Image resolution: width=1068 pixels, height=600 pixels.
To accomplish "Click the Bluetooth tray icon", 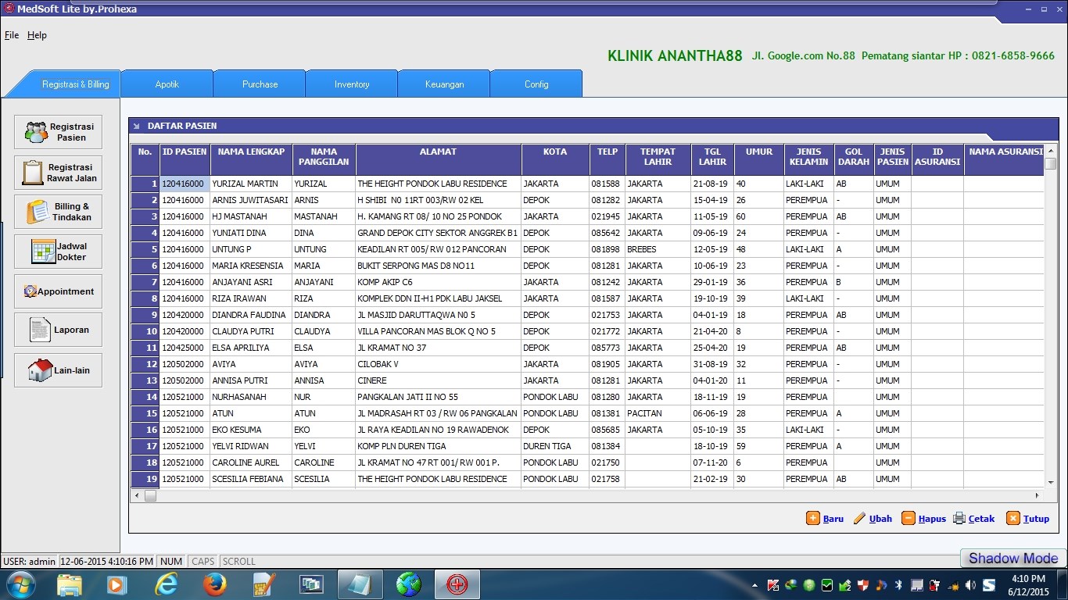I will point(899,584).
